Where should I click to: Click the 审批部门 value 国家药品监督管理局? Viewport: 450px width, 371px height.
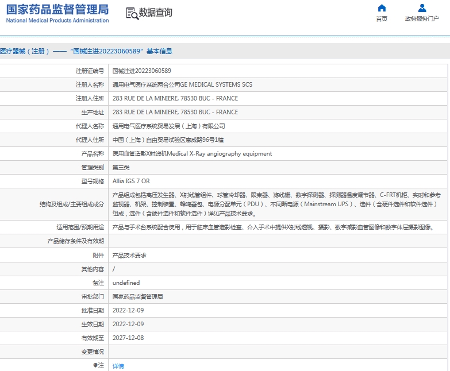(x=138, y=296)
